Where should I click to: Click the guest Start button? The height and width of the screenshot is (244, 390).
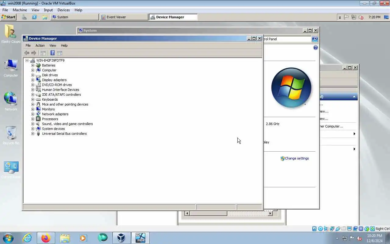(9, 17)
